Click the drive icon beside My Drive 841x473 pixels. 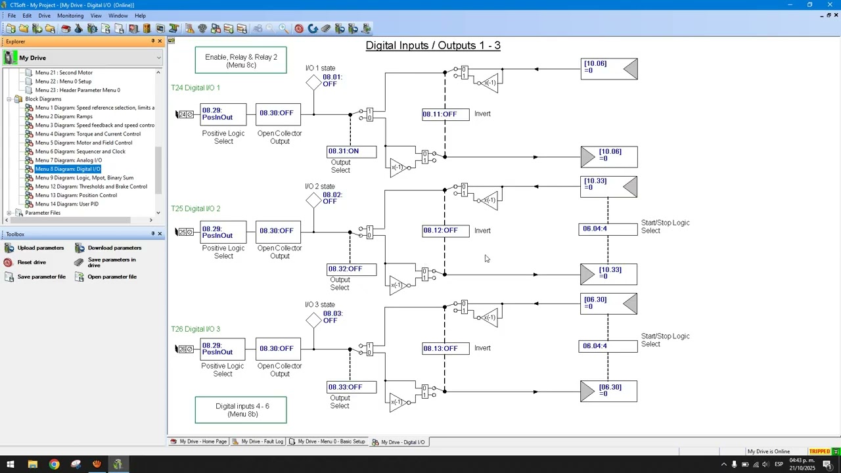click(10, 58)
